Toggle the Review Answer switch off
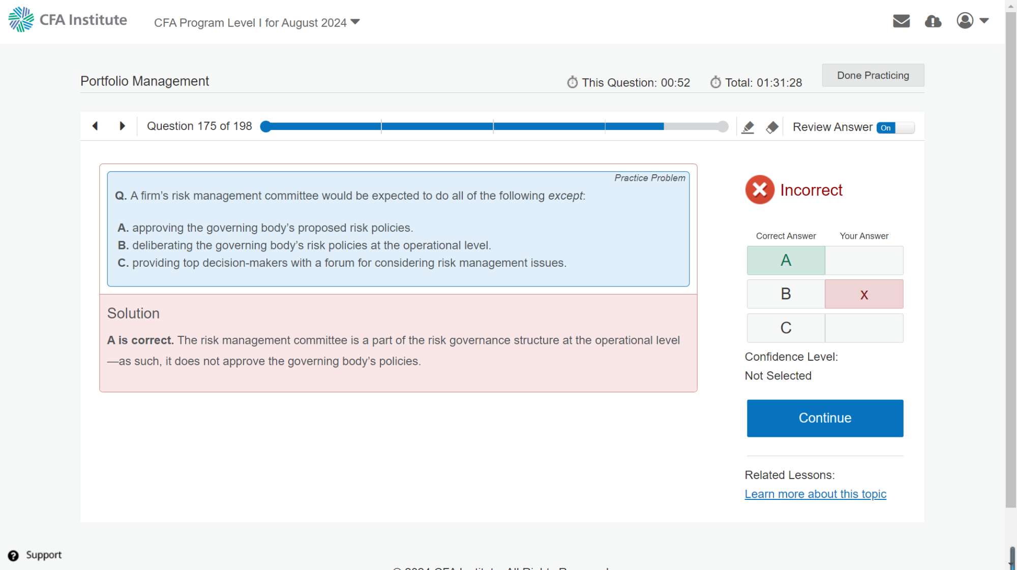The image size is (1017, 570). [x=895, y=128]
